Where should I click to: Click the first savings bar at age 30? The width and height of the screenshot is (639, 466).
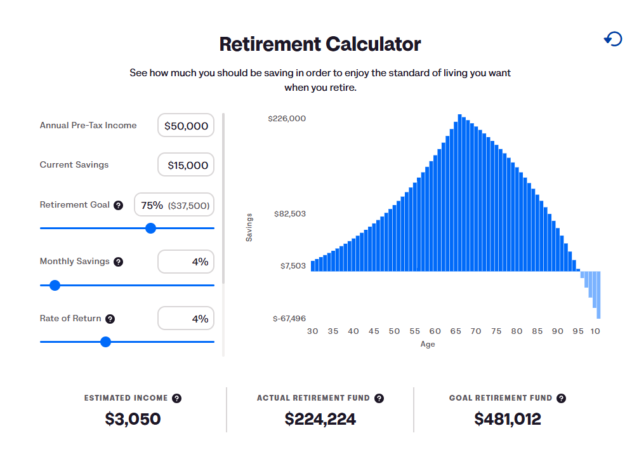pos(313,265)
